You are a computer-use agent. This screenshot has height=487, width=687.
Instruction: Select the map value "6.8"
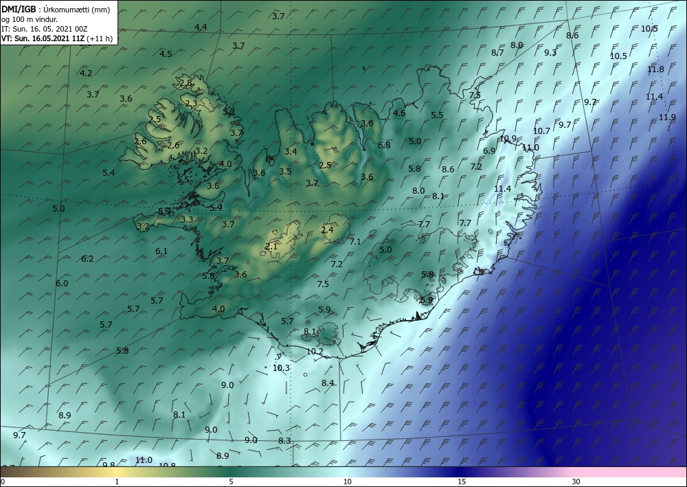tap(384, 145)
